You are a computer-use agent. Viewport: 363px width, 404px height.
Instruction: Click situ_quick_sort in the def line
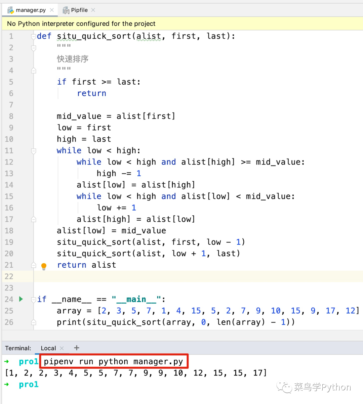coord(94,36)
